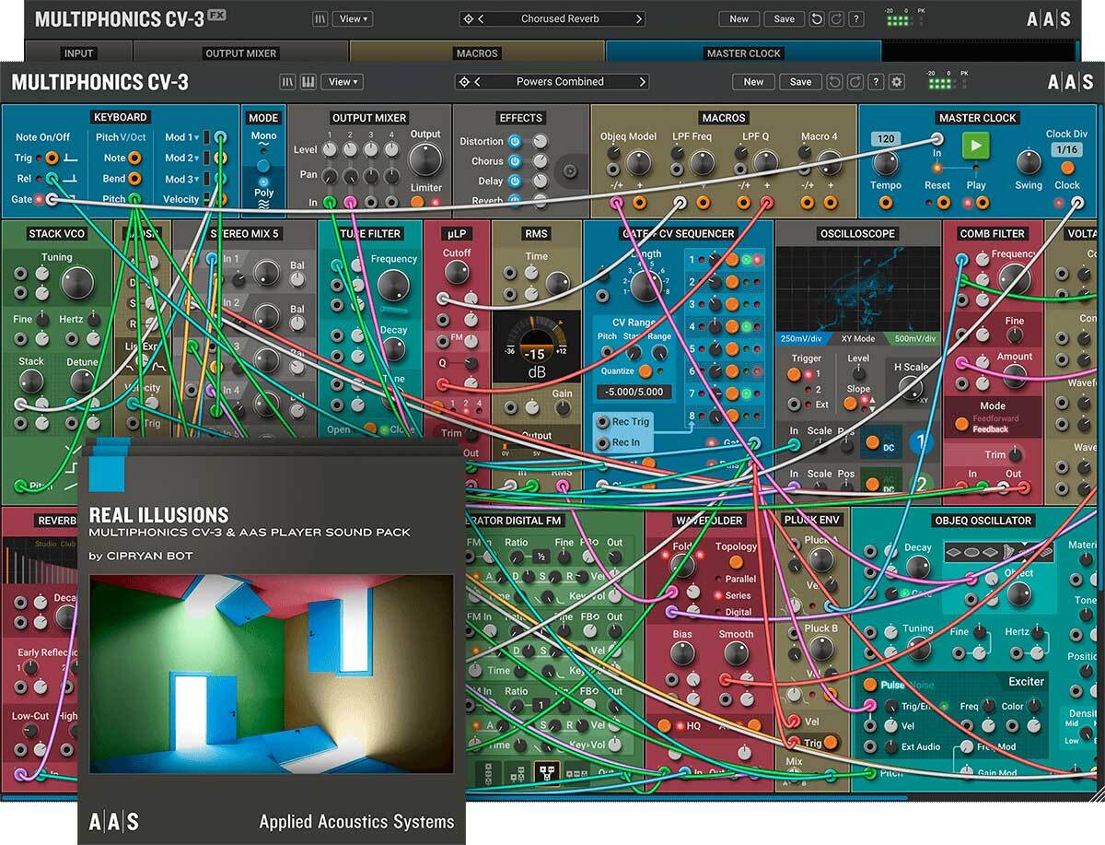Open the View dropdown menu
Image resolution: width=1105 pixels, height=845 pixels.
[343, 82]
